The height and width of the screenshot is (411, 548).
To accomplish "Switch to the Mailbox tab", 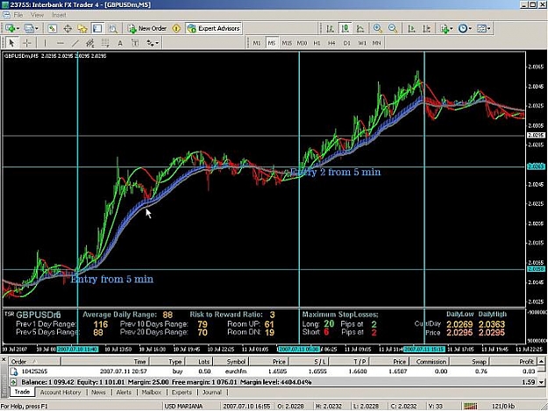I will pos(152,393).
